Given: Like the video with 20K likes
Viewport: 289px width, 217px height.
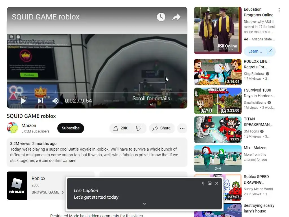Looking at the screenshot, I should [x=121, y=128].
